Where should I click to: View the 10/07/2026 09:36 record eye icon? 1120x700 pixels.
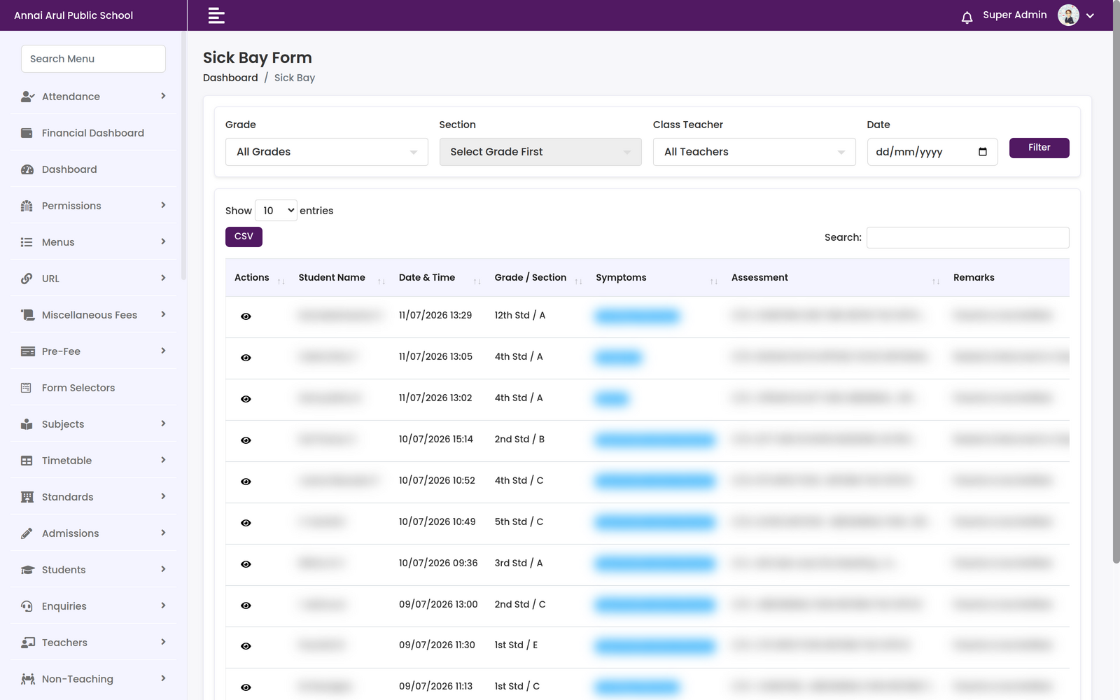pyautogui.click(x=246, y=564)
